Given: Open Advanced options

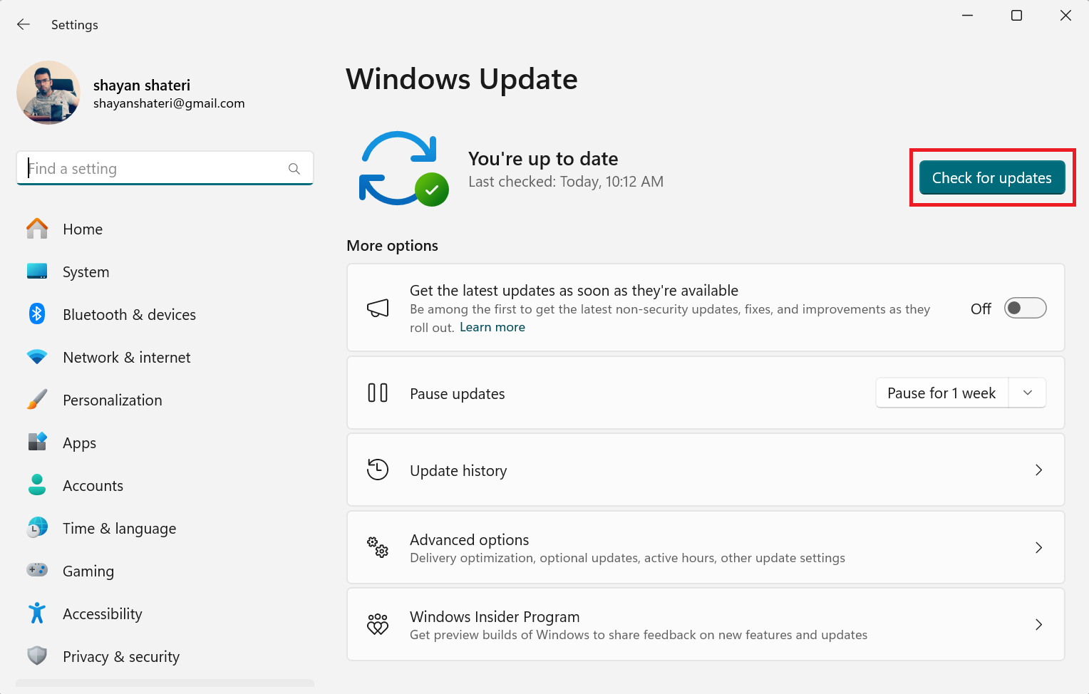Looking at the screenshot, I should [x=706, y=547].
